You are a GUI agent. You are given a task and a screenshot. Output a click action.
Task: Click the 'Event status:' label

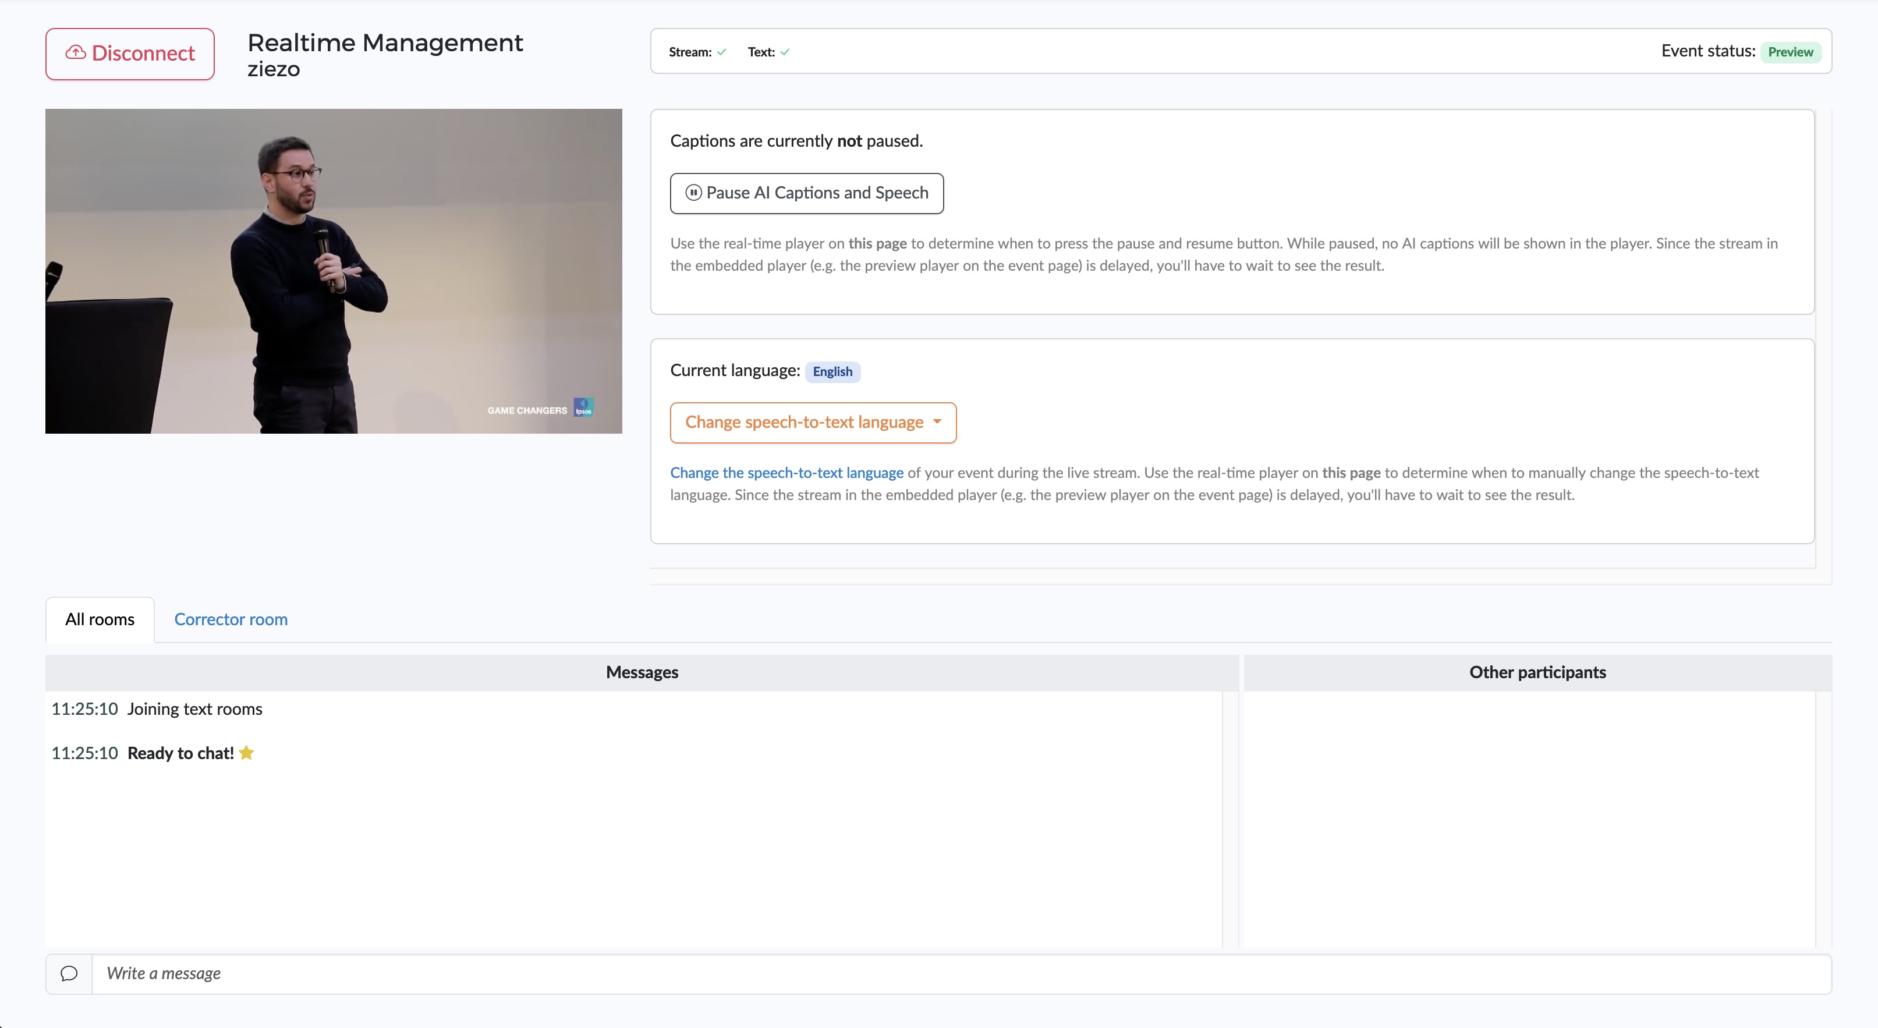[x=1708, y=51]
